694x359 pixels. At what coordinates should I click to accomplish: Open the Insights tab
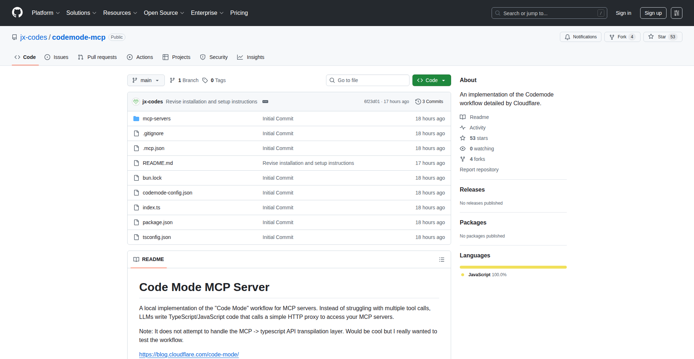(251, 57)
